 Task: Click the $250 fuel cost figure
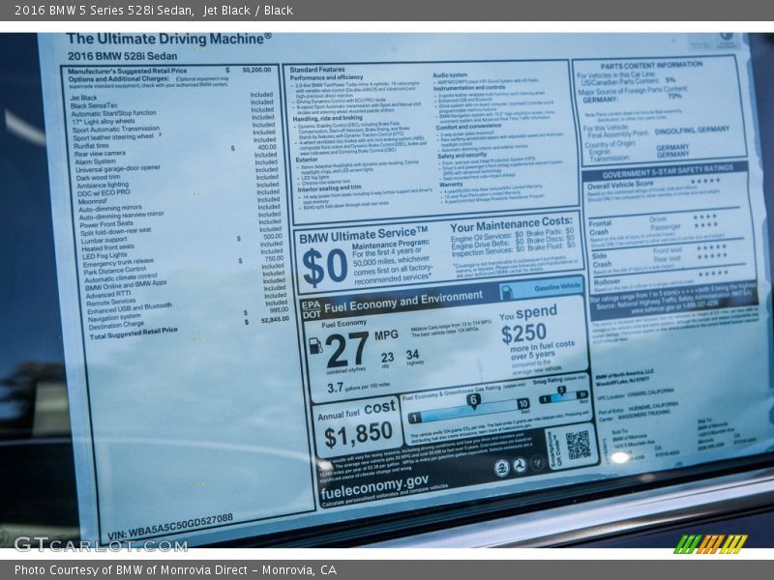click(523, 333)
